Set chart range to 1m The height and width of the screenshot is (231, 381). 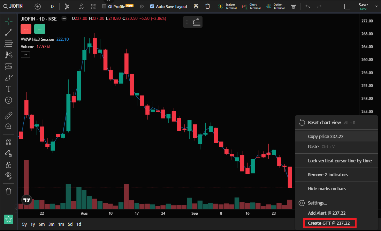pyautogui.click(x=61, y=224)
